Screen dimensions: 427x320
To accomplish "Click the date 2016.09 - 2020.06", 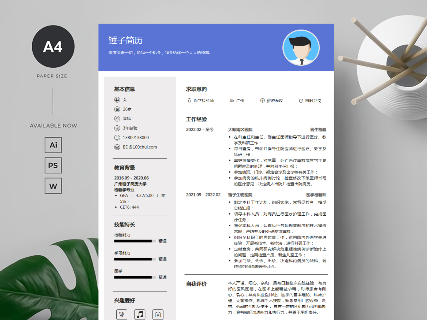I will pos(131,178).
